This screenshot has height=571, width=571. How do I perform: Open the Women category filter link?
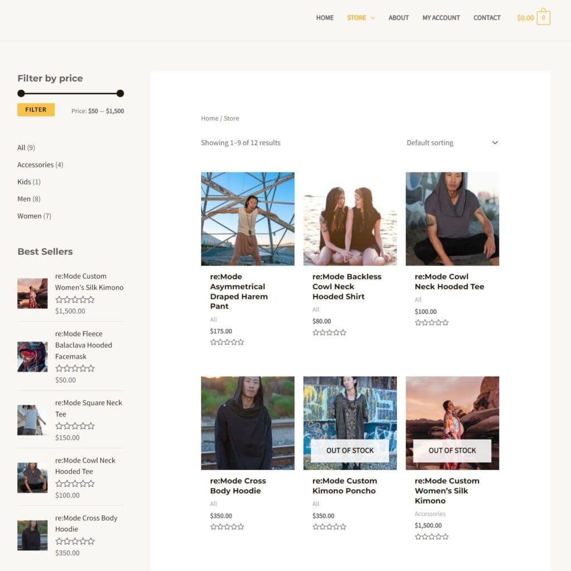(x=30, y=216)
